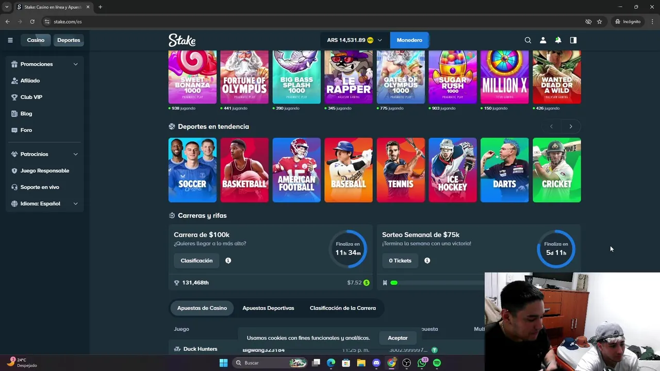Screen dimensions: 660x371
Task: Open the Darts sports card
Action: (504, 170)
